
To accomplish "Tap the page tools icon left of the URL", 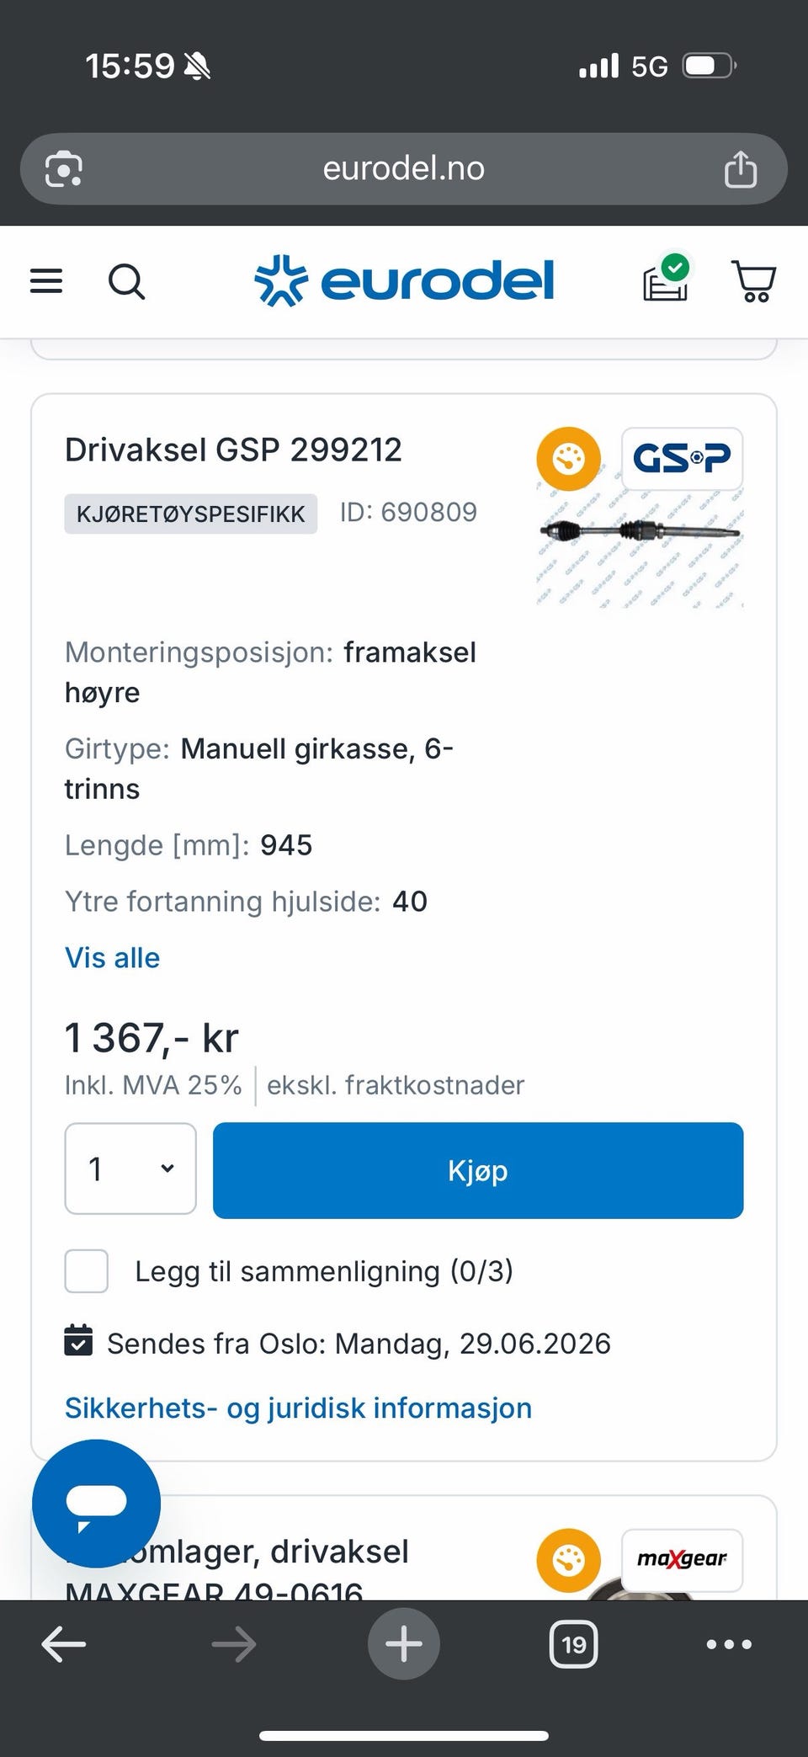I will (64, 168).
